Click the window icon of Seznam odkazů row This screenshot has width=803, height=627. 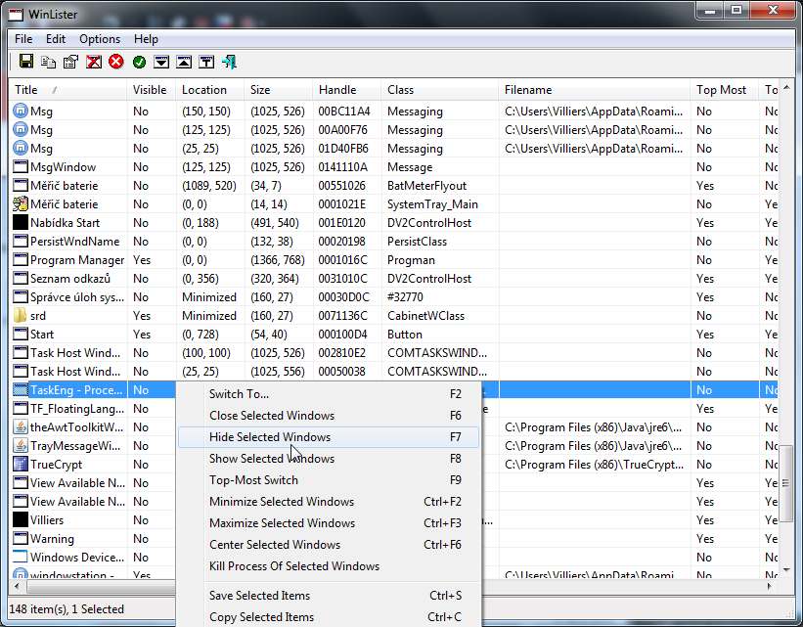tap(20, 278)
